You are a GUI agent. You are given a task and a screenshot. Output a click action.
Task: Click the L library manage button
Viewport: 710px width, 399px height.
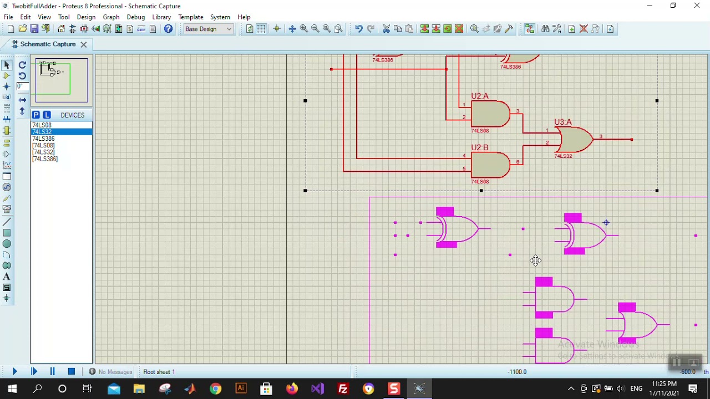pyautogui.click(x=47, y=115)
